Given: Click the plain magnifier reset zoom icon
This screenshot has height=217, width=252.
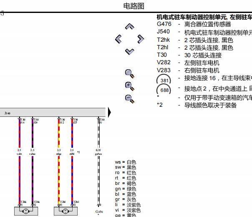Looking at the screenshot, I should [x=129, y=74].
